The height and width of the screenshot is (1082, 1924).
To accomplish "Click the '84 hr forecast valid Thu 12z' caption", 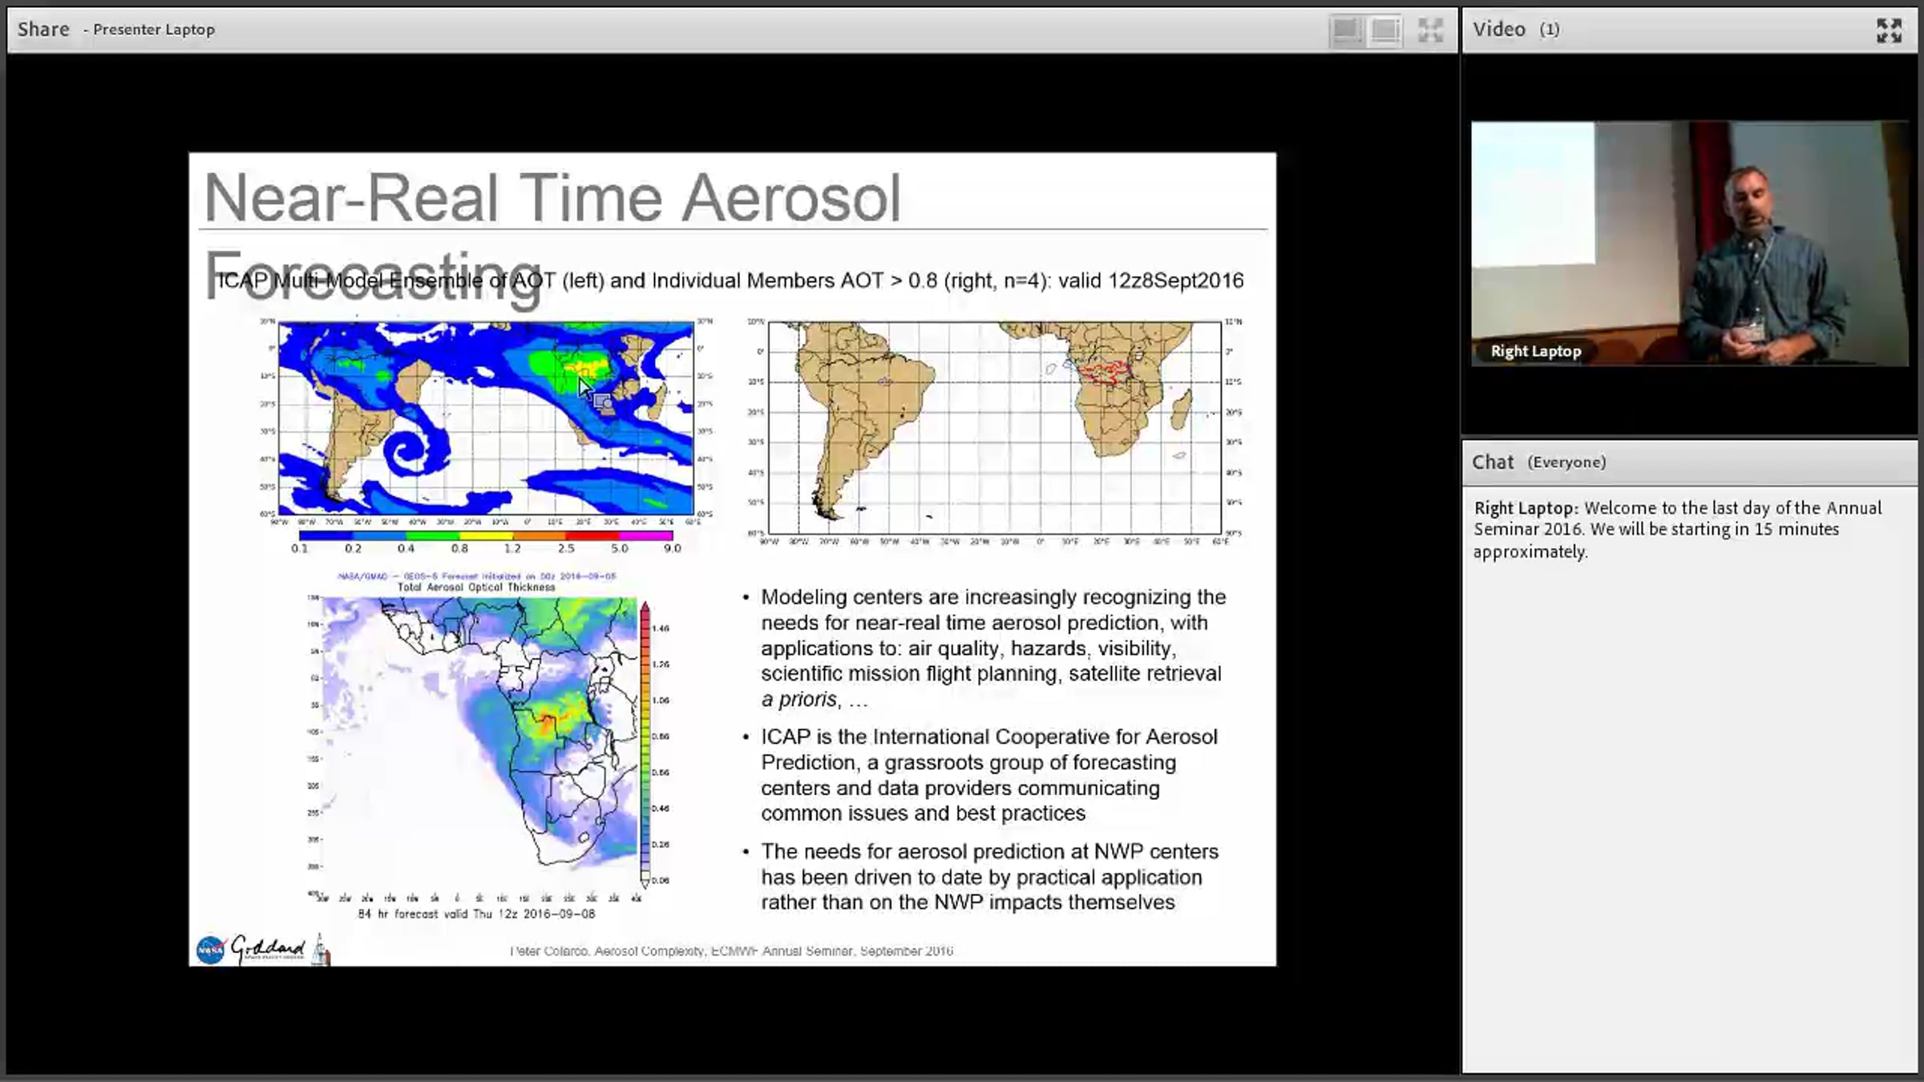I will [x=476, y=914].
